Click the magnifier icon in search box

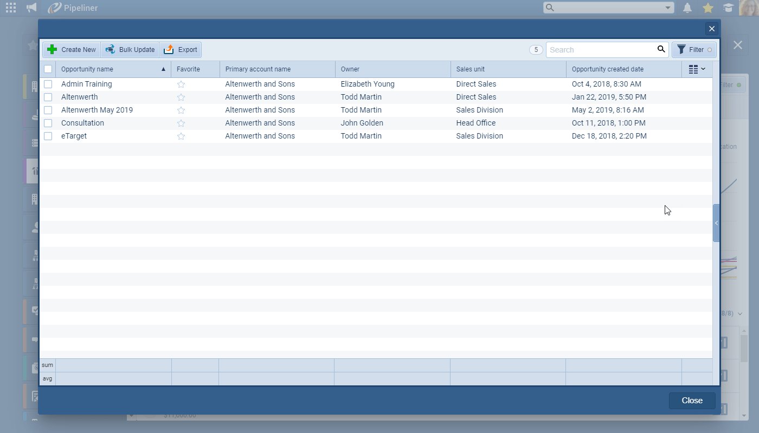[661, 49]
